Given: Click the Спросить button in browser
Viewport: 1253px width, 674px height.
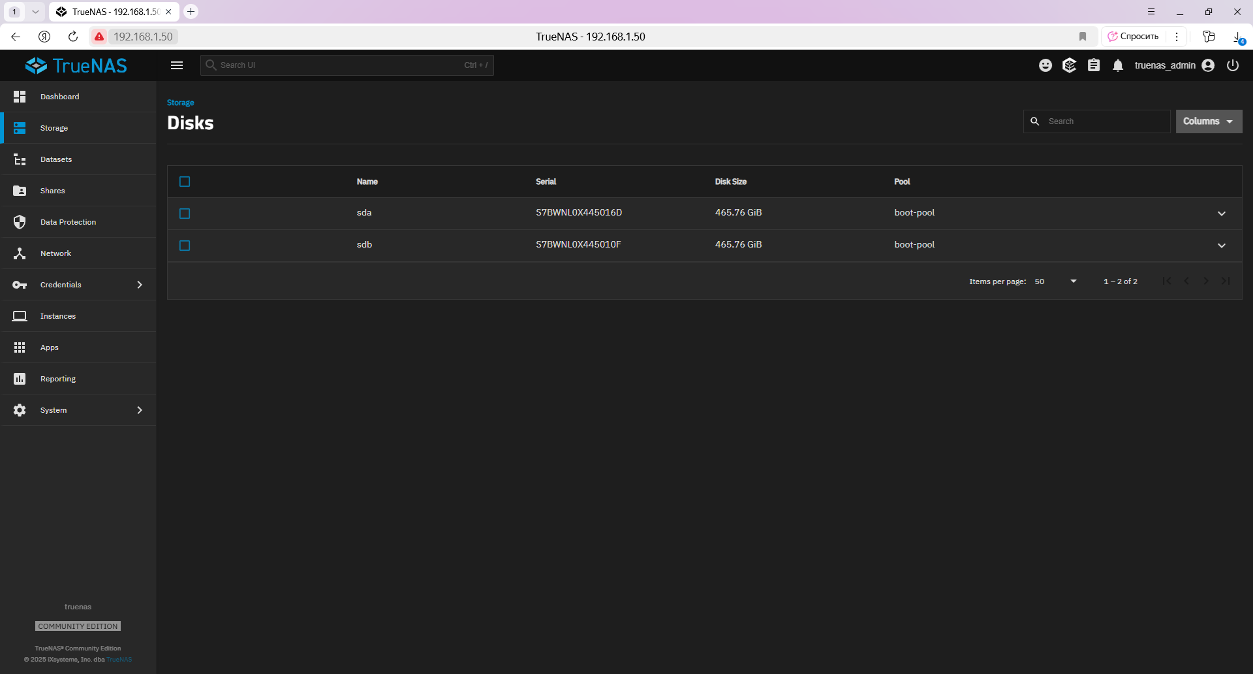Looking at the screenshot, I should coord(1134,37).
